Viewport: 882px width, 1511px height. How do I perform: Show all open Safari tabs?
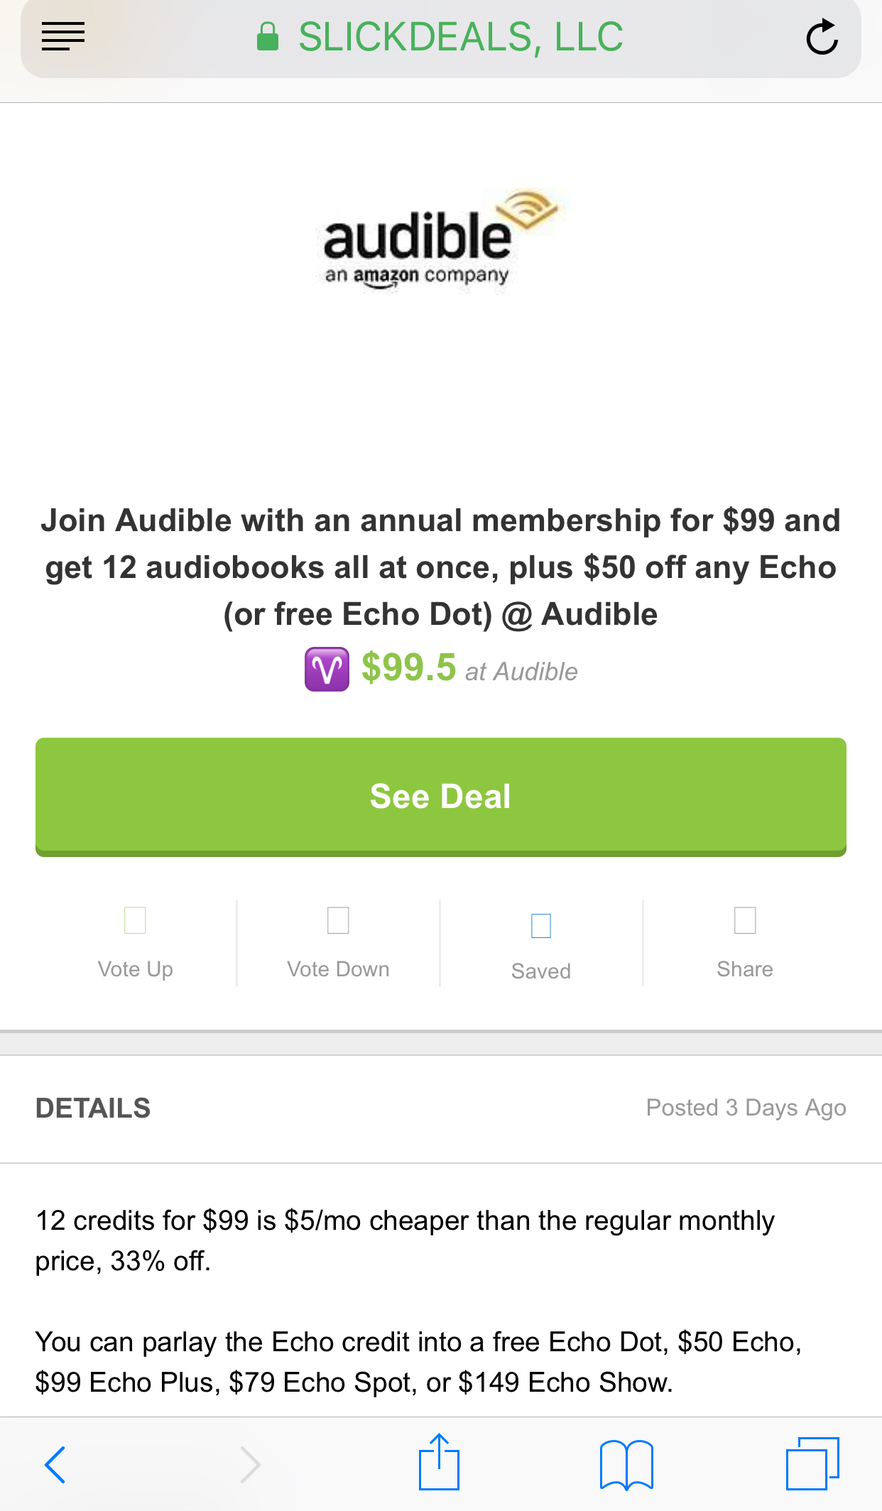click(812, 1464)
